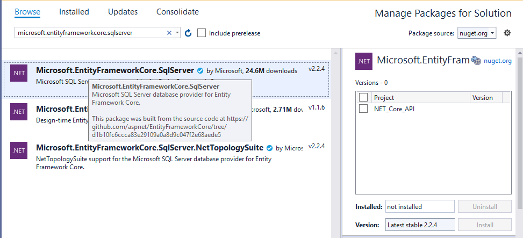
Task: Click the .NET icon of the NetTopologySuite package
Action: [19, 151]
